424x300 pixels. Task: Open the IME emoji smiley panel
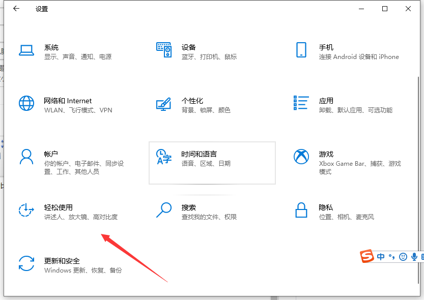403,257
